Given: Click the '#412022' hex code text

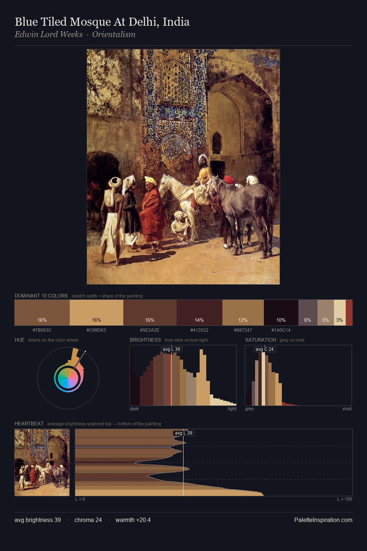Looking at the screenshot, I should (199, 330).
